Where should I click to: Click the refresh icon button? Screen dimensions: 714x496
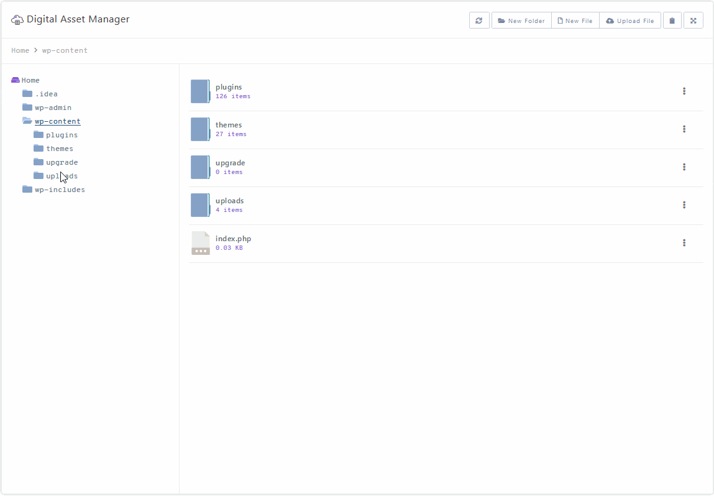tap(479, 21)
